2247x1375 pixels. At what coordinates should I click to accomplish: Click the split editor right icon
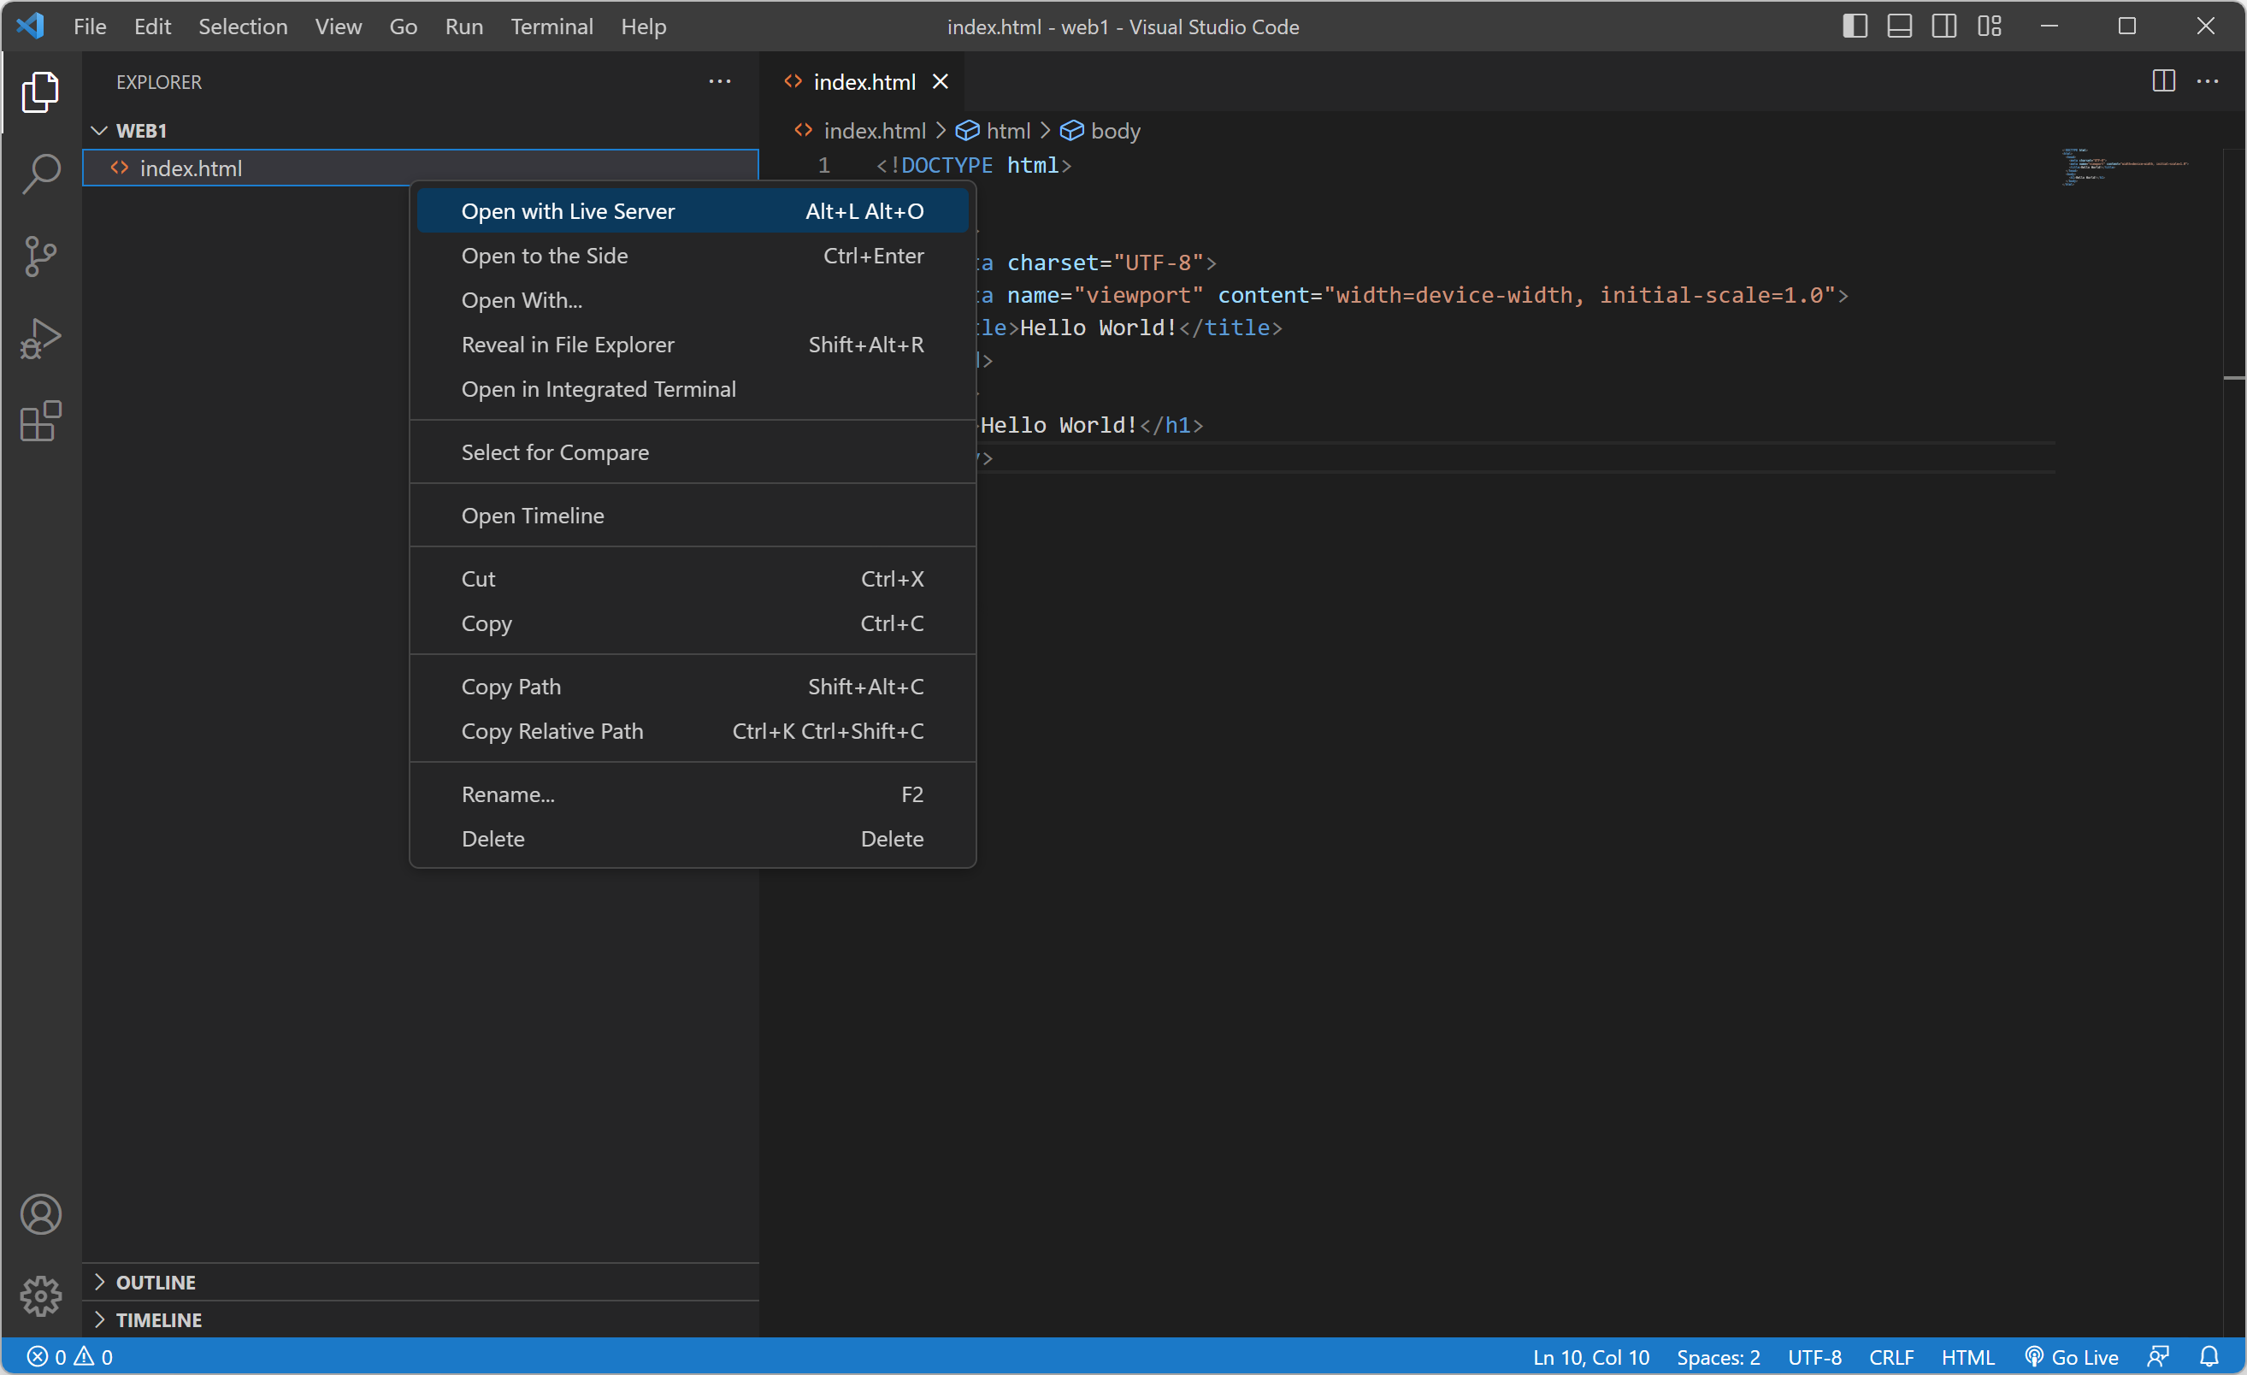2162,81
